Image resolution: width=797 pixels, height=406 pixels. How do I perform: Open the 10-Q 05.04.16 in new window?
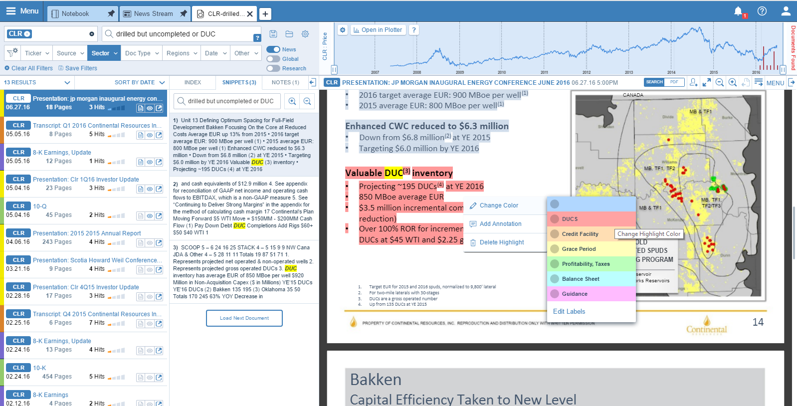pyautogui.click(x=159, y=216)
